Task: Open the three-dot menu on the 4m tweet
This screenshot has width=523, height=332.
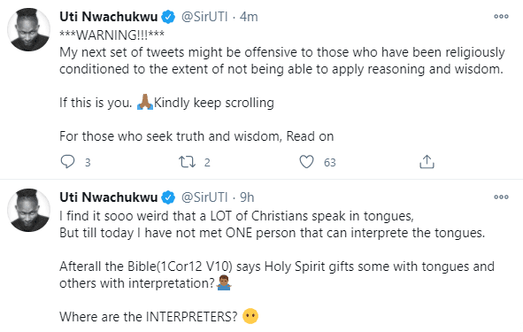Action: [502, 16]
